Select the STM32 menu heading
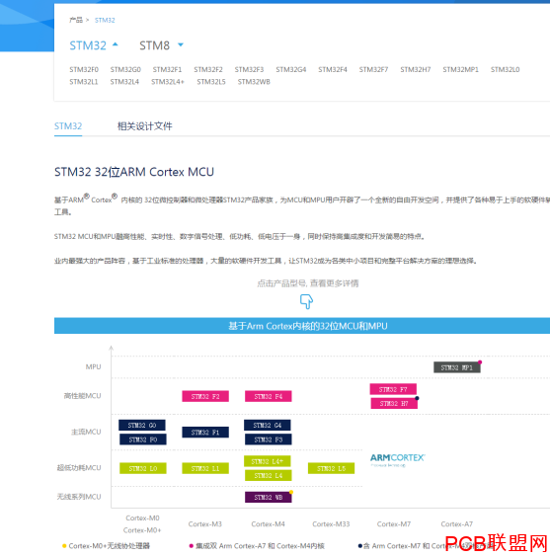Viewport: 550px width, 557px height. coord(88,45)
